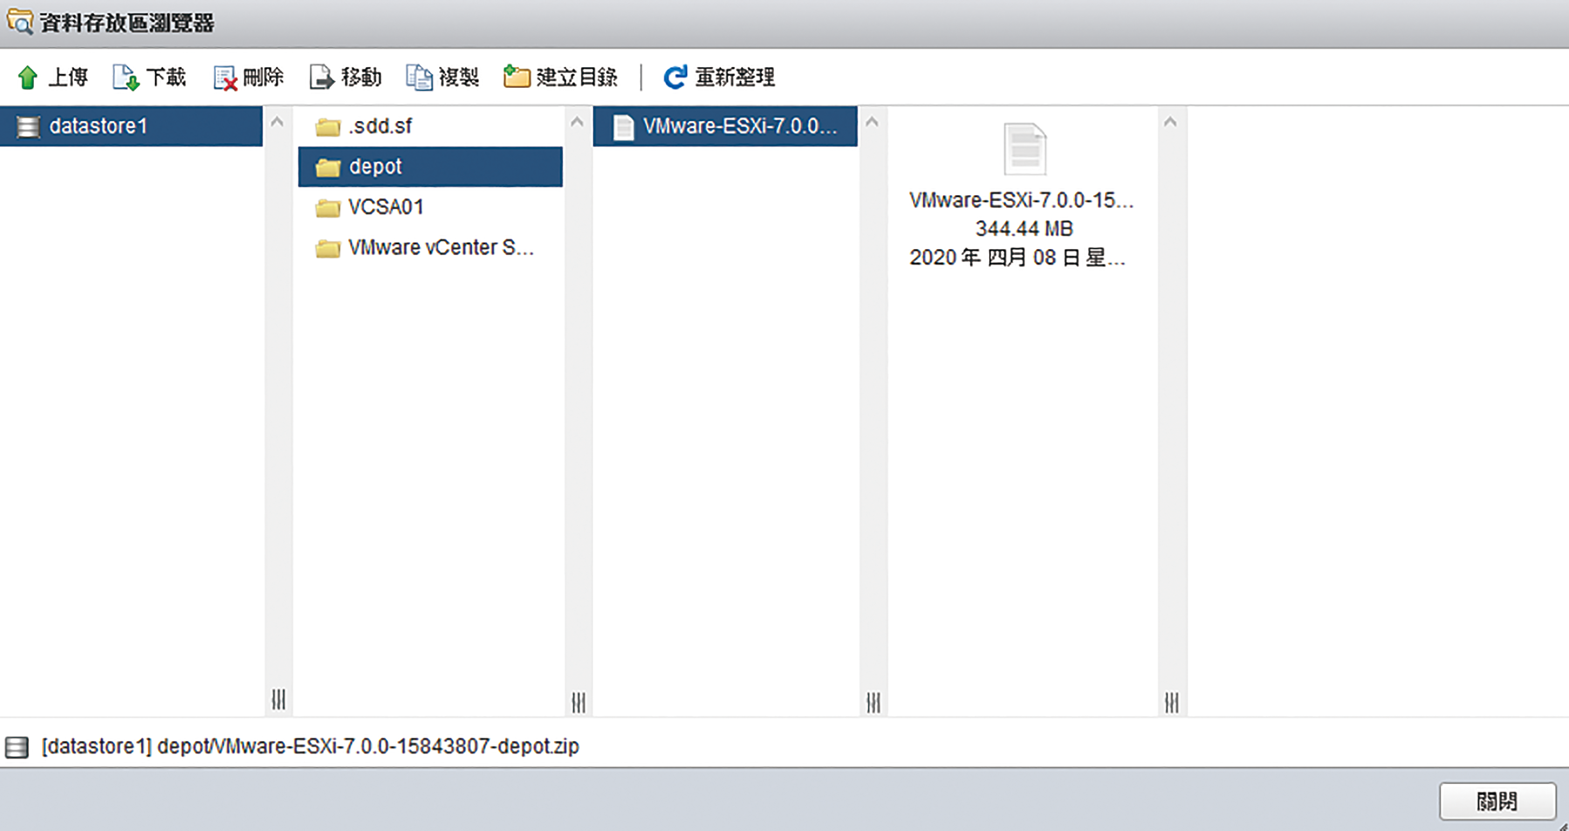Click the 344.44 MB file size text
Viewport: 1569px width, 831px height.
click(x=1024, y=229)
